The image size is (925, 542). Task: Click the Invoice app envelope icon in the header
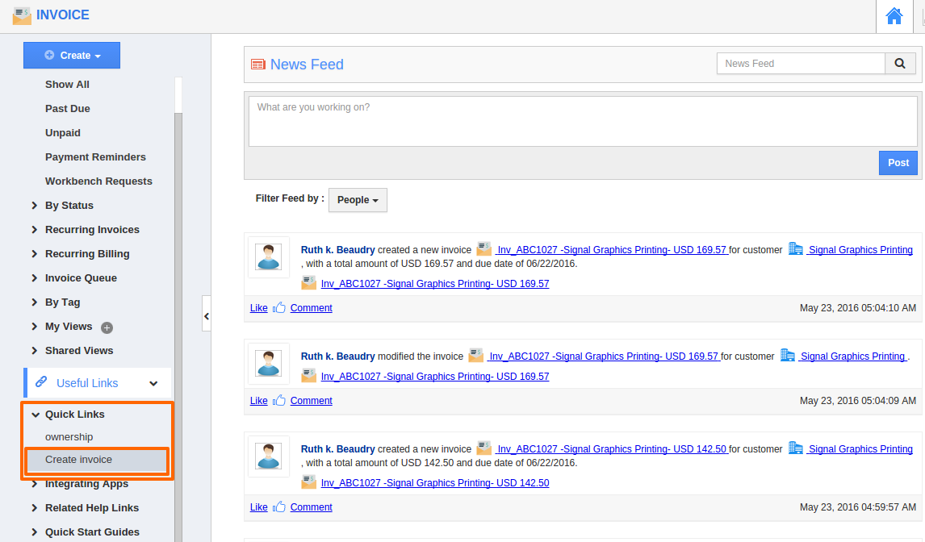(22, 15)
